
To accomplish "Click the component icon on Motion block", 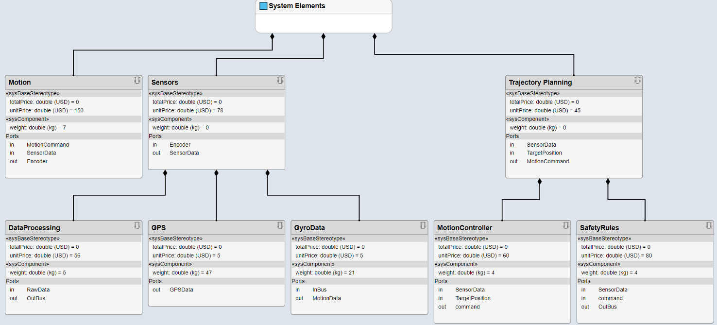I will point(137,81).
